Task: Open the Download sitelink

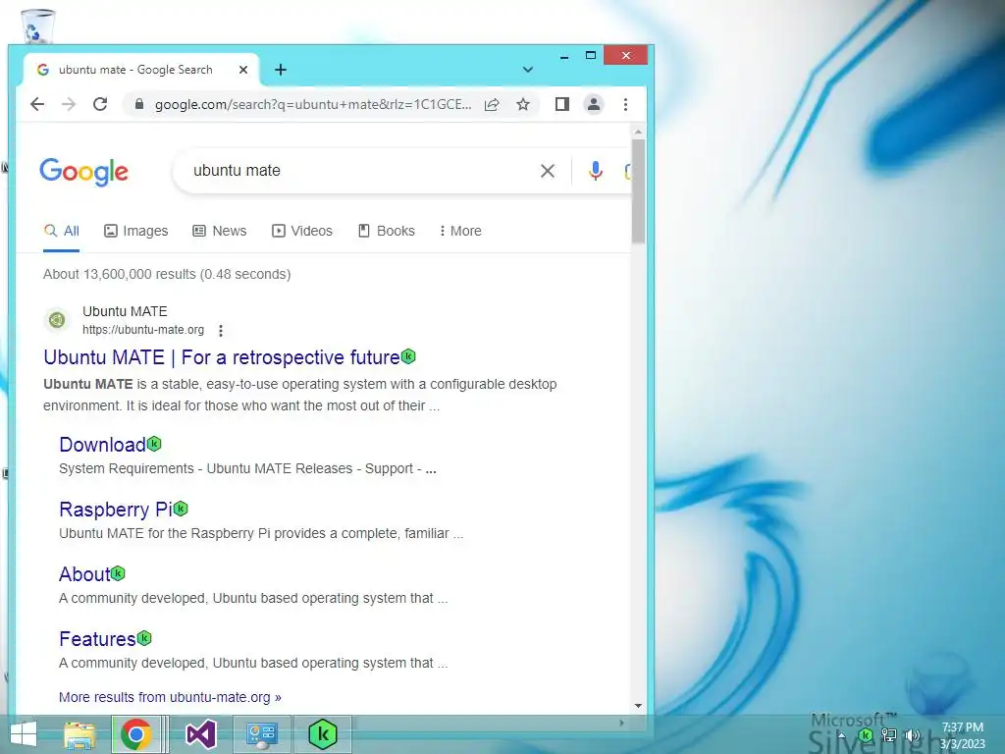Action: coord(102,445)
